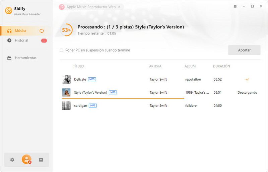Image resolution: width=268 pixels, height=172 pixels.
Task: Select the Delicate track title
Action: [x=80, y=79]
